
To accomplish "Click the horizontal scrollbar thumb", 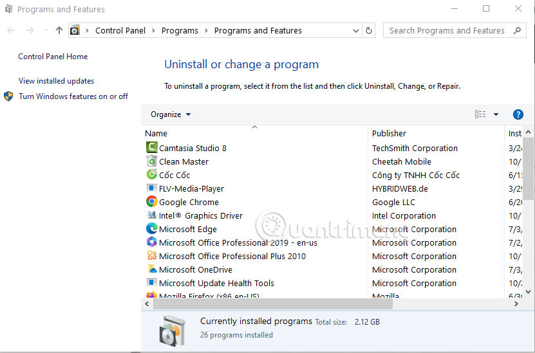I will pyautogui.click(x=272, y=303).
